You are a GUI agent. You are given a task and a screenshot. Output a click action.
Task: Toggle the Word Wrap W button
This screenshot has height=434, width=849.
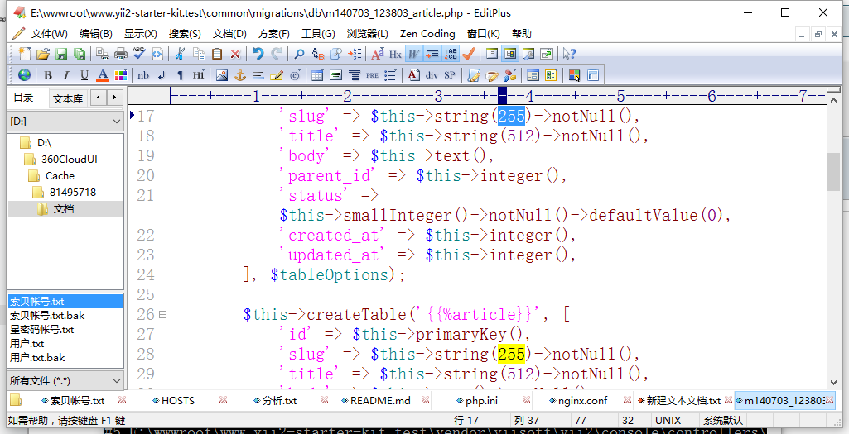pos(413,54)
